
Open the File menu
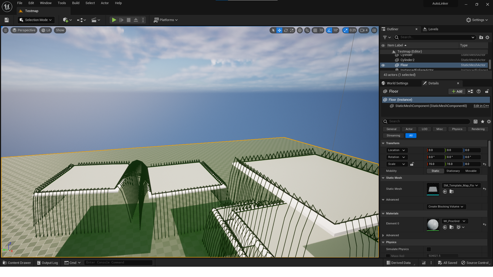pos(20,3)
